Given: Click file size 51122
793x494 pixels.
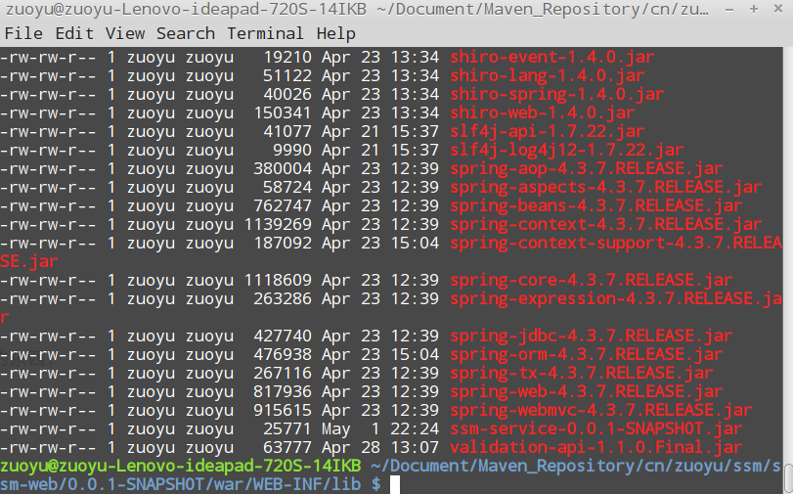Looking at the screenshot, I should pyautogui.click(x=287, y=76).
